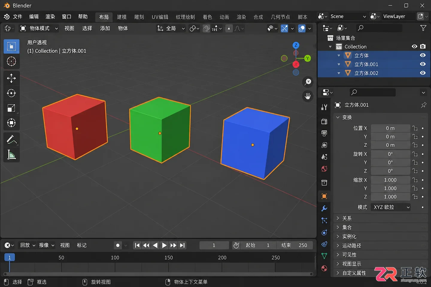Select the Measure tool
431x287 pixels.
point(11,155)
